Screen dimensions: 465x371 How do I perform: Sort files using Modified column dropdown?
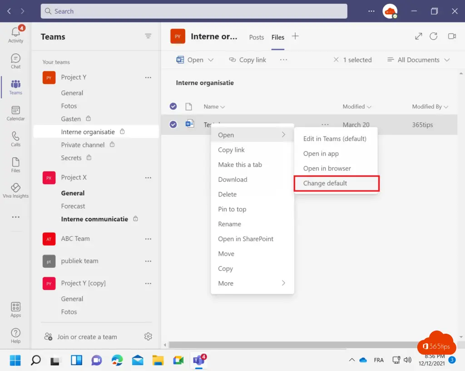pyautogui.click(x=357, y=106)
